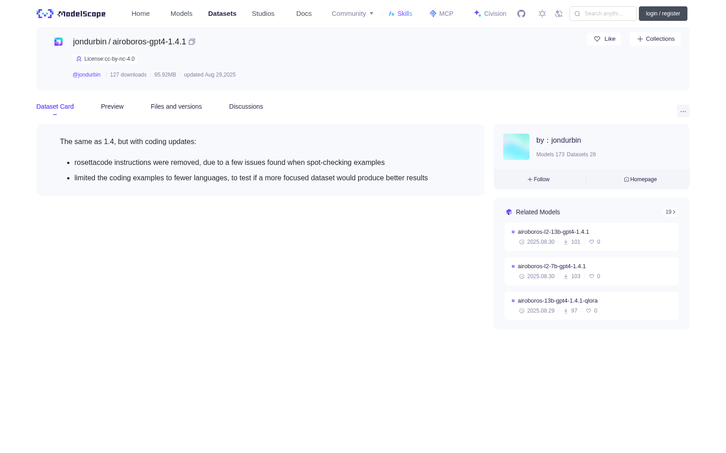
Task: Like this dataset with heart button
Action: tap(604, 39)
